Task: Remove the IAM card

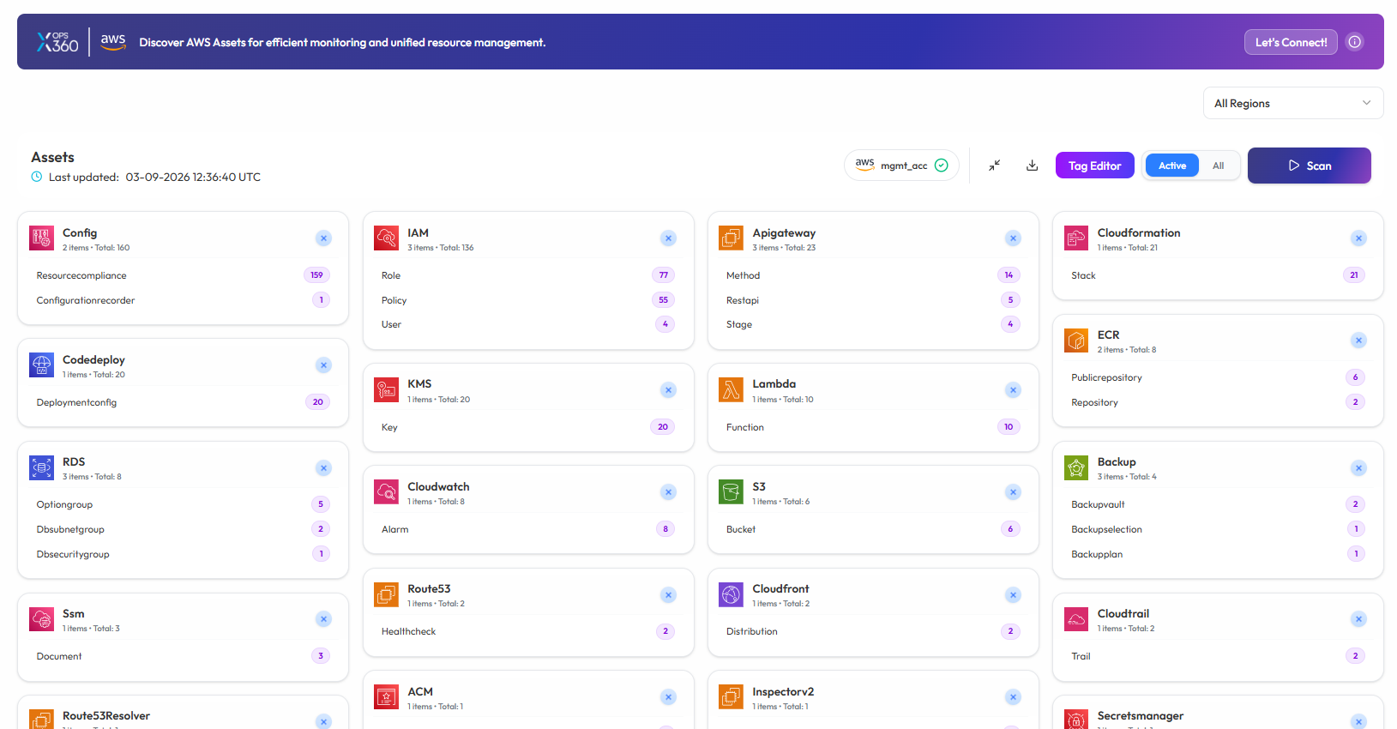Action: coord(668,238)
